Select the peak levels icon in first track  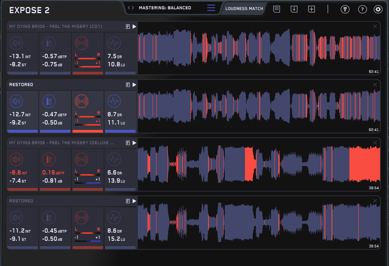[49, 43]
